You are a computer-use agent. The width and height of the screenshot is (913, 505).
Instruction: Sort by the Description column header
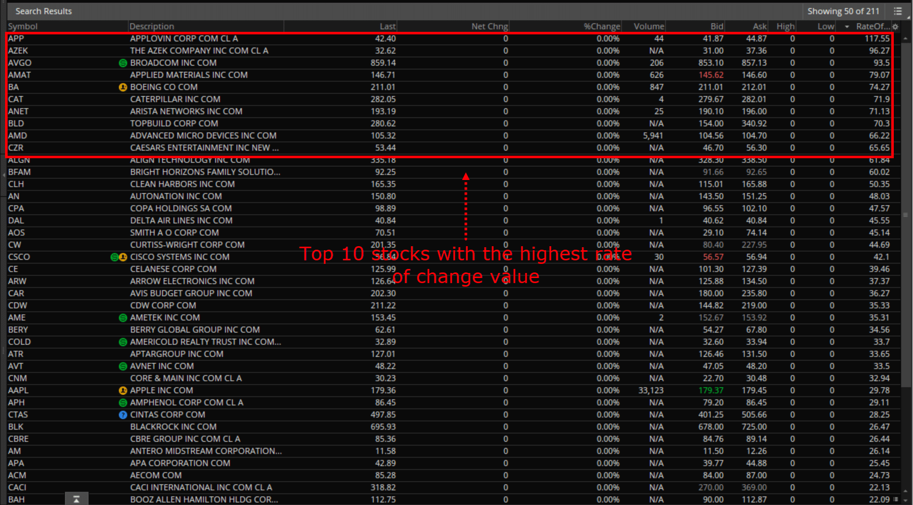click(152, 26)
